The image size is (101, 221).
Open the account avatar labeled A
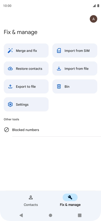[x=93, y=19]
